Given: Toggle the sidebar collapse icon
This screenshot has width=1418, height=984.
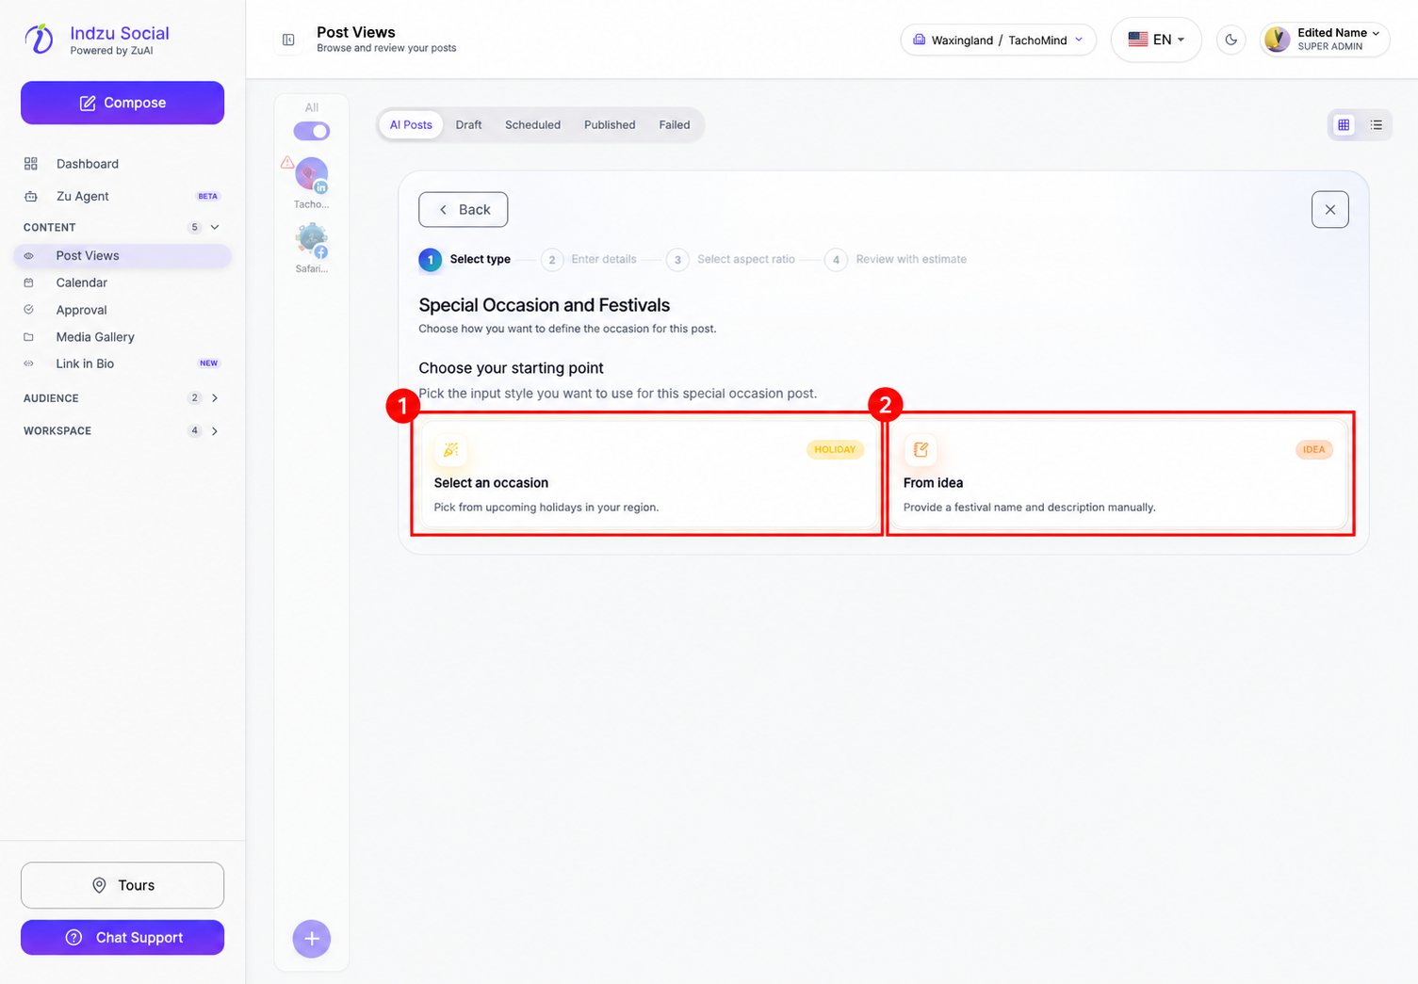Looking at the screenshot, I should 288,40.
